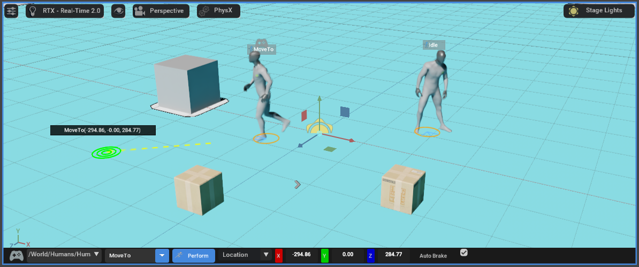Click the gizmo's blue plane handle
639x267 pixels.
point(345,112)
